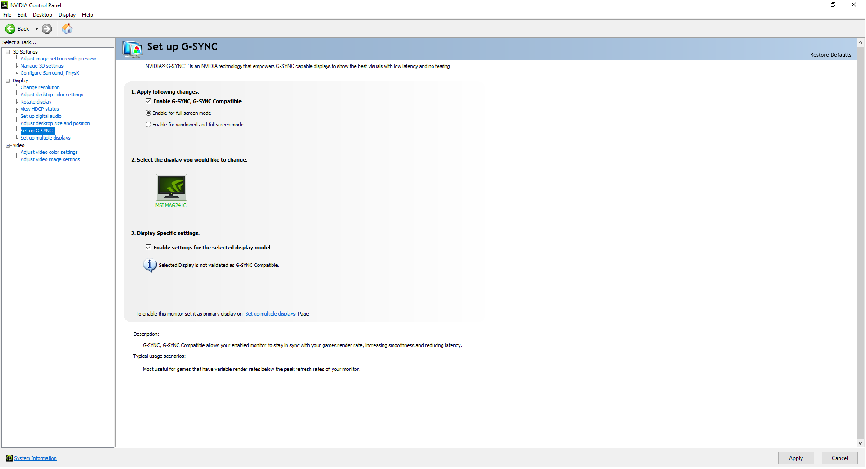Click the MSI MAG241C display name
The width and height of the screenshot is (866, 469).
(x=171, y=206)
